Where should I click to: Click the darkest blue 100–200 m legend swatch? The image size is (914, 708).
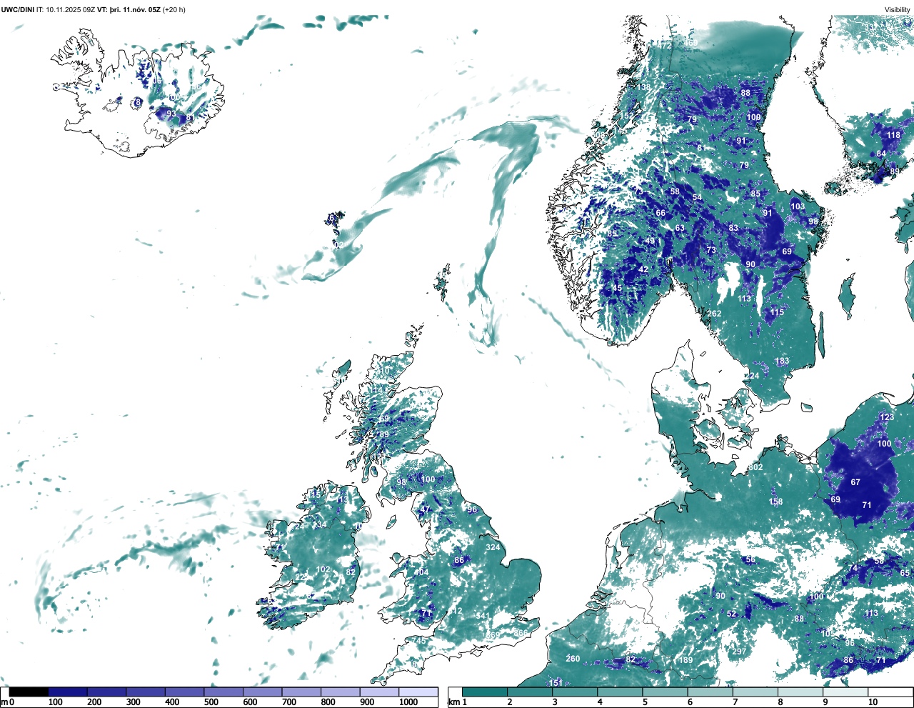(x=68, y=692)
